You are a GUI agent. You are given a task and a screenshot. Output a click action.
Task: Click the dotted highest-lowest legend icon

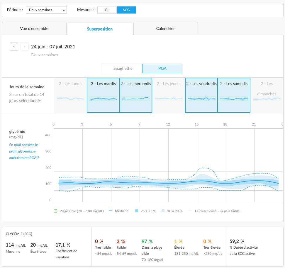click(x=191, y=211)
